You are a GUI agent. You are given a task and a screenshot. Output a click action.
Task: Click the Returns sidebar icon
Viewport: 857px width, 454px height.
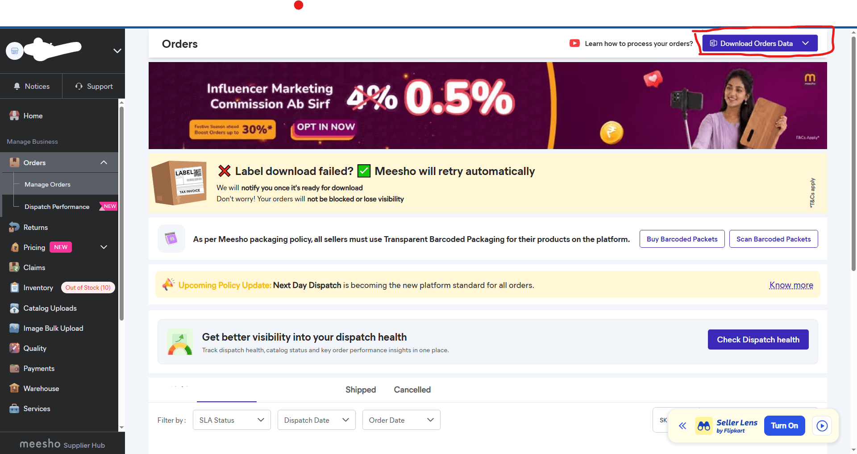[x=14, y=227]
